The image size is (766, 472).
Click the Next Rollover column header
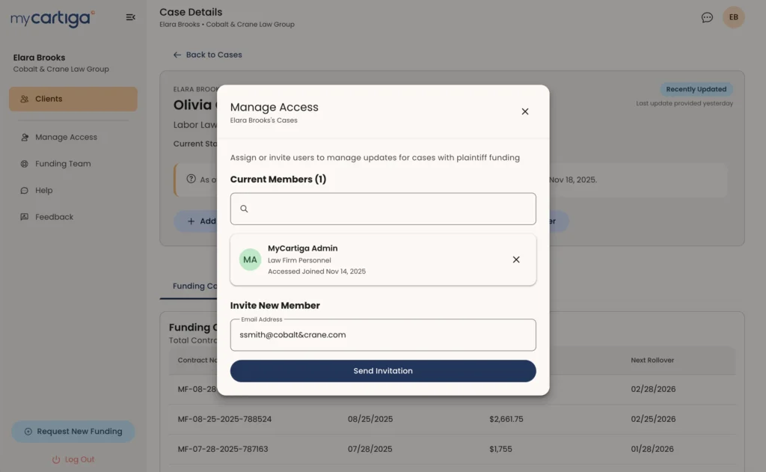[x=652, y=360]
